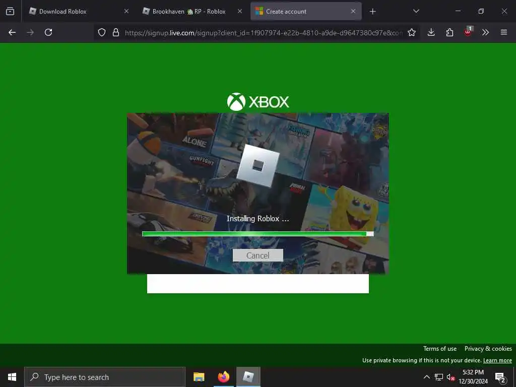Open the Privacy & cookies link
Screen dimensions: 516x387
(x=488, y=349)
